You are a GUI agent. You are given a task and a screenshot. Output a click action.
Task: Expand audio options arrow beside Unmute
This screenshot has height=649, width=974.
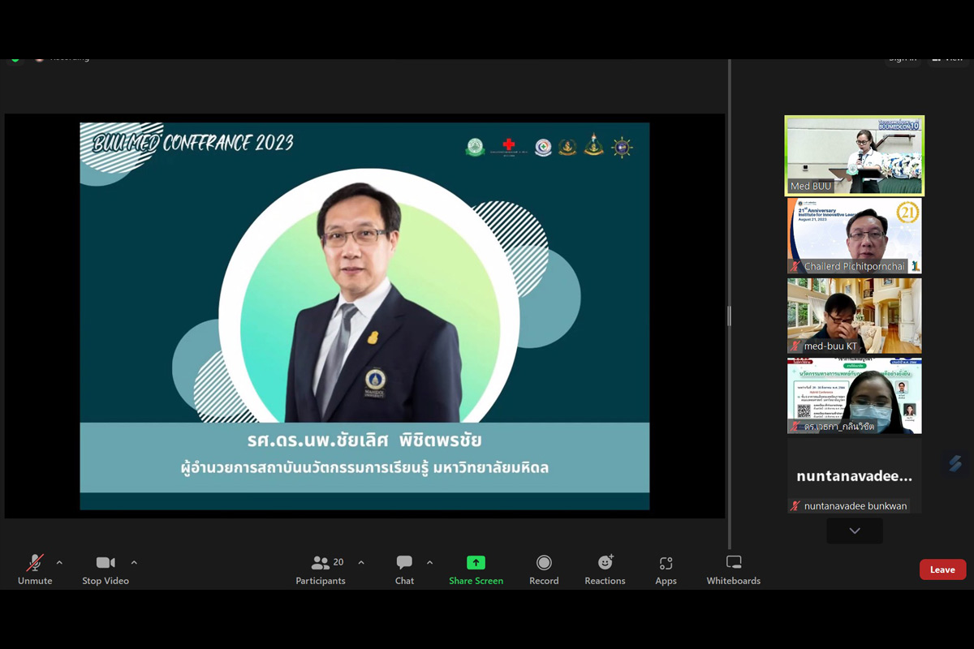pos(59,562)
